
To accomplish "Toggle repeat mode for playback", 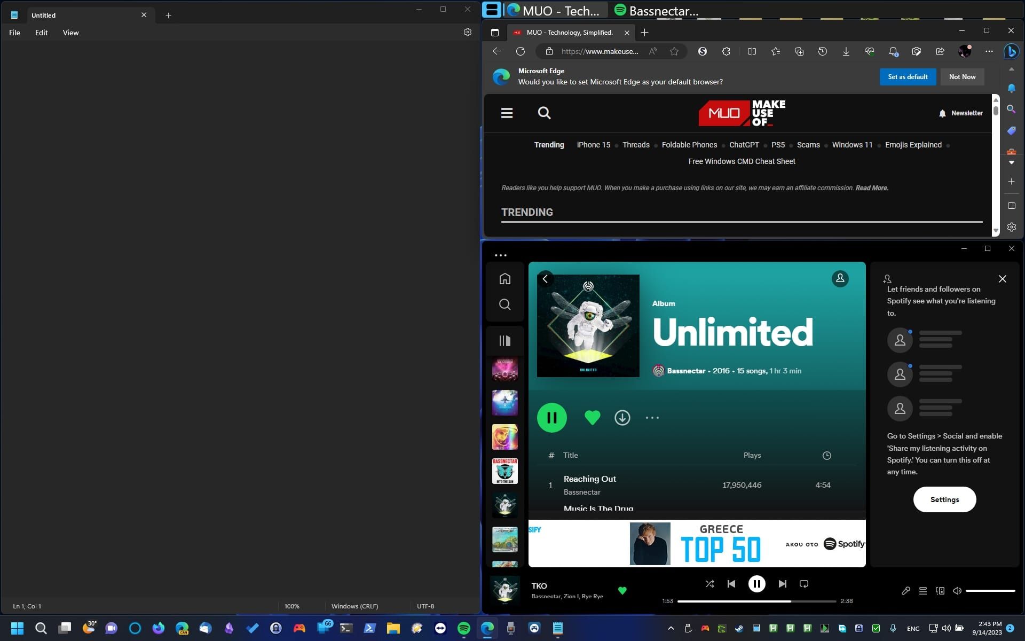I will [804, 584].
